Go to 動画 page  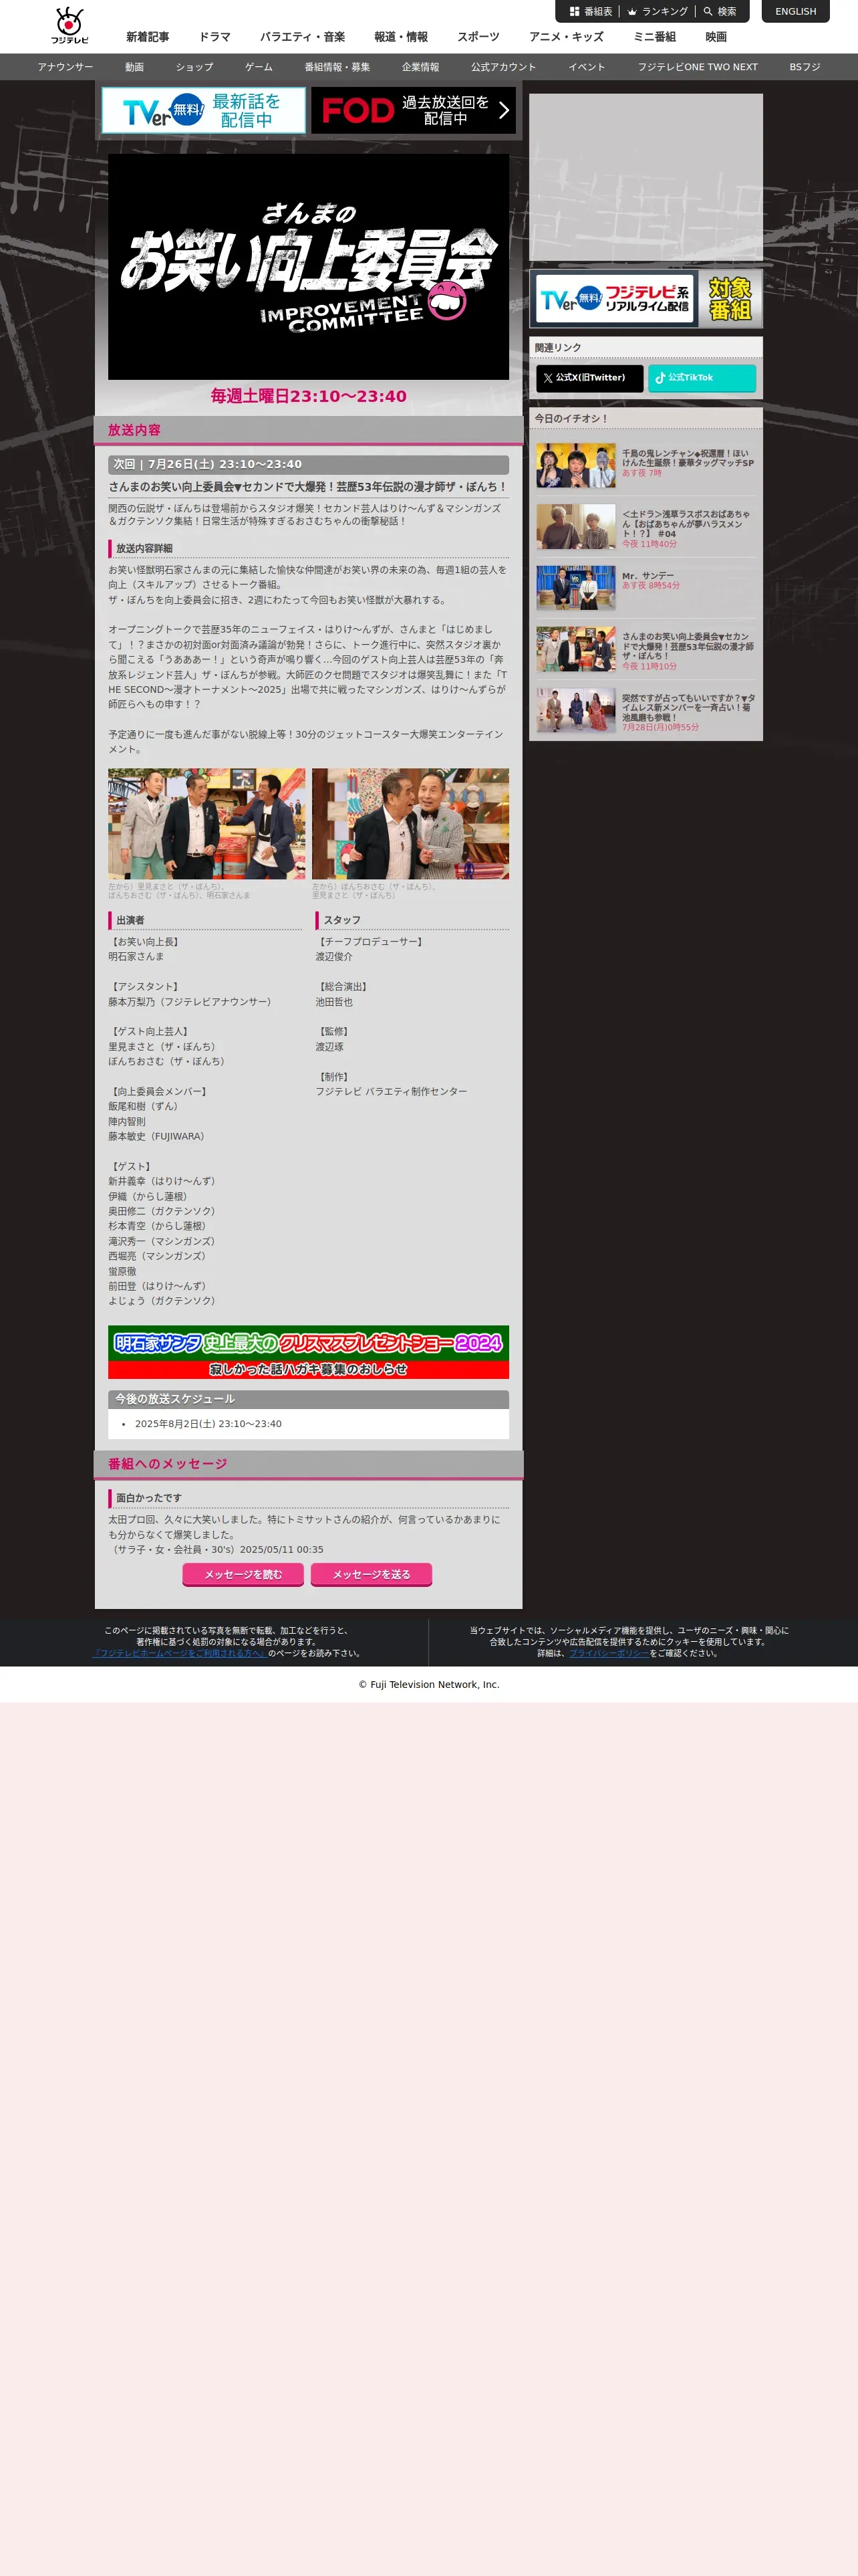click(135, 67)
